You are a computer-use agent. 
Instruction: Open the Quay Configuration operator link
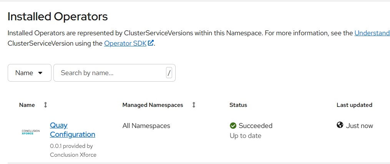(x=73, y=130)
